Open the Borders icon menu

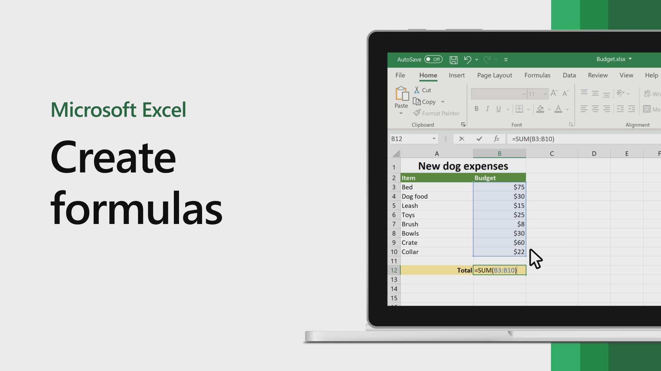[x=528, y=109]
